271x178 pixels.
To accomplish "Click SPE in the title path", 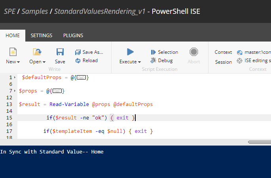I will tap(9, 11).
